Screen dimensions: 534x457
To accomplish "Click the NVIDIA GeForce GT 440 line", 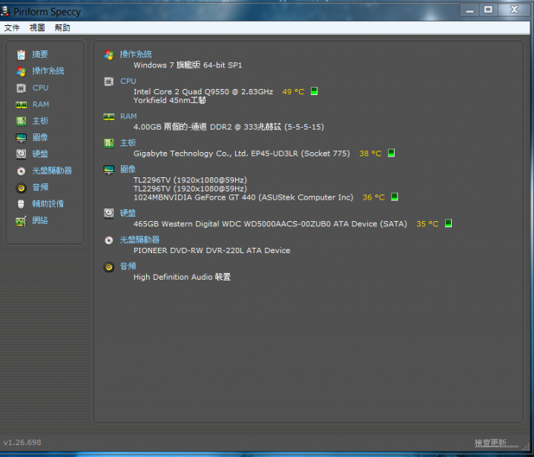I will tap(243, 197).
